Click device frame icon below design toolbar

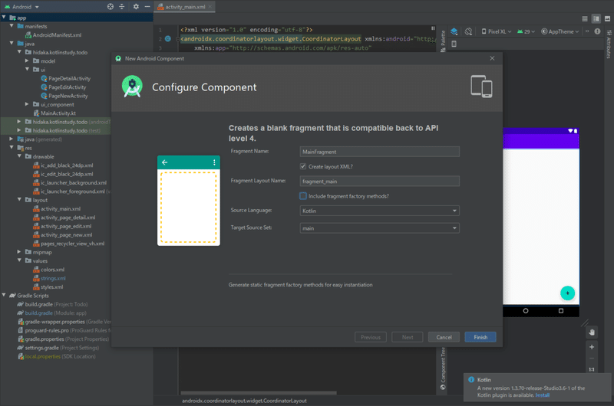(x=454, y=44)
